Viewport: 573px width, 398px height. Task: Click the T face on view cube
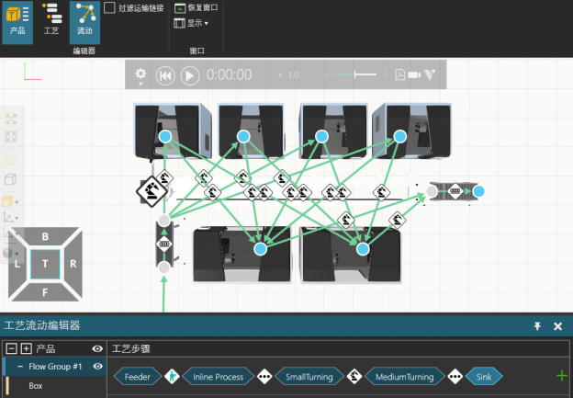coord(45,264)
